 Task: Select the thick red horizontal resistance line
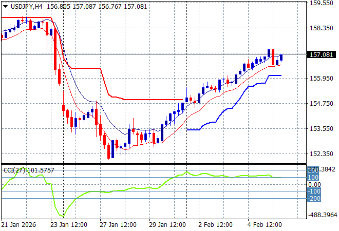154,100
